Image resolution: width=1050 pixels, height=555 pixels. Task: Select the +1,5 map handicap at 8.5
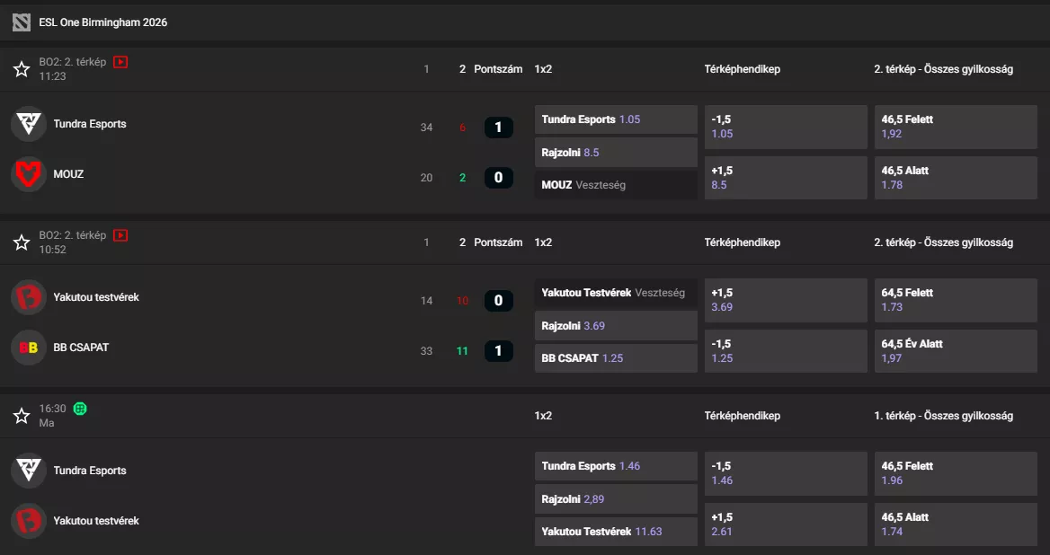click(785, 177)
